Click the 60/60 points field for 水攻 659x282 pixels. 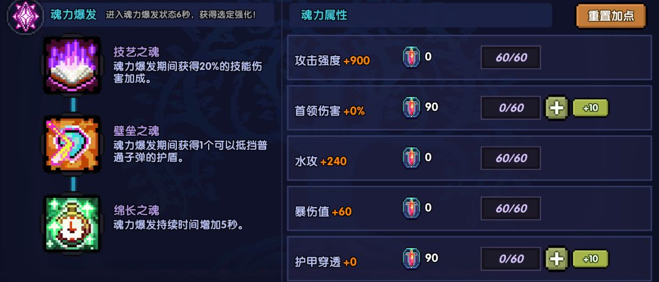click(511, 158)
